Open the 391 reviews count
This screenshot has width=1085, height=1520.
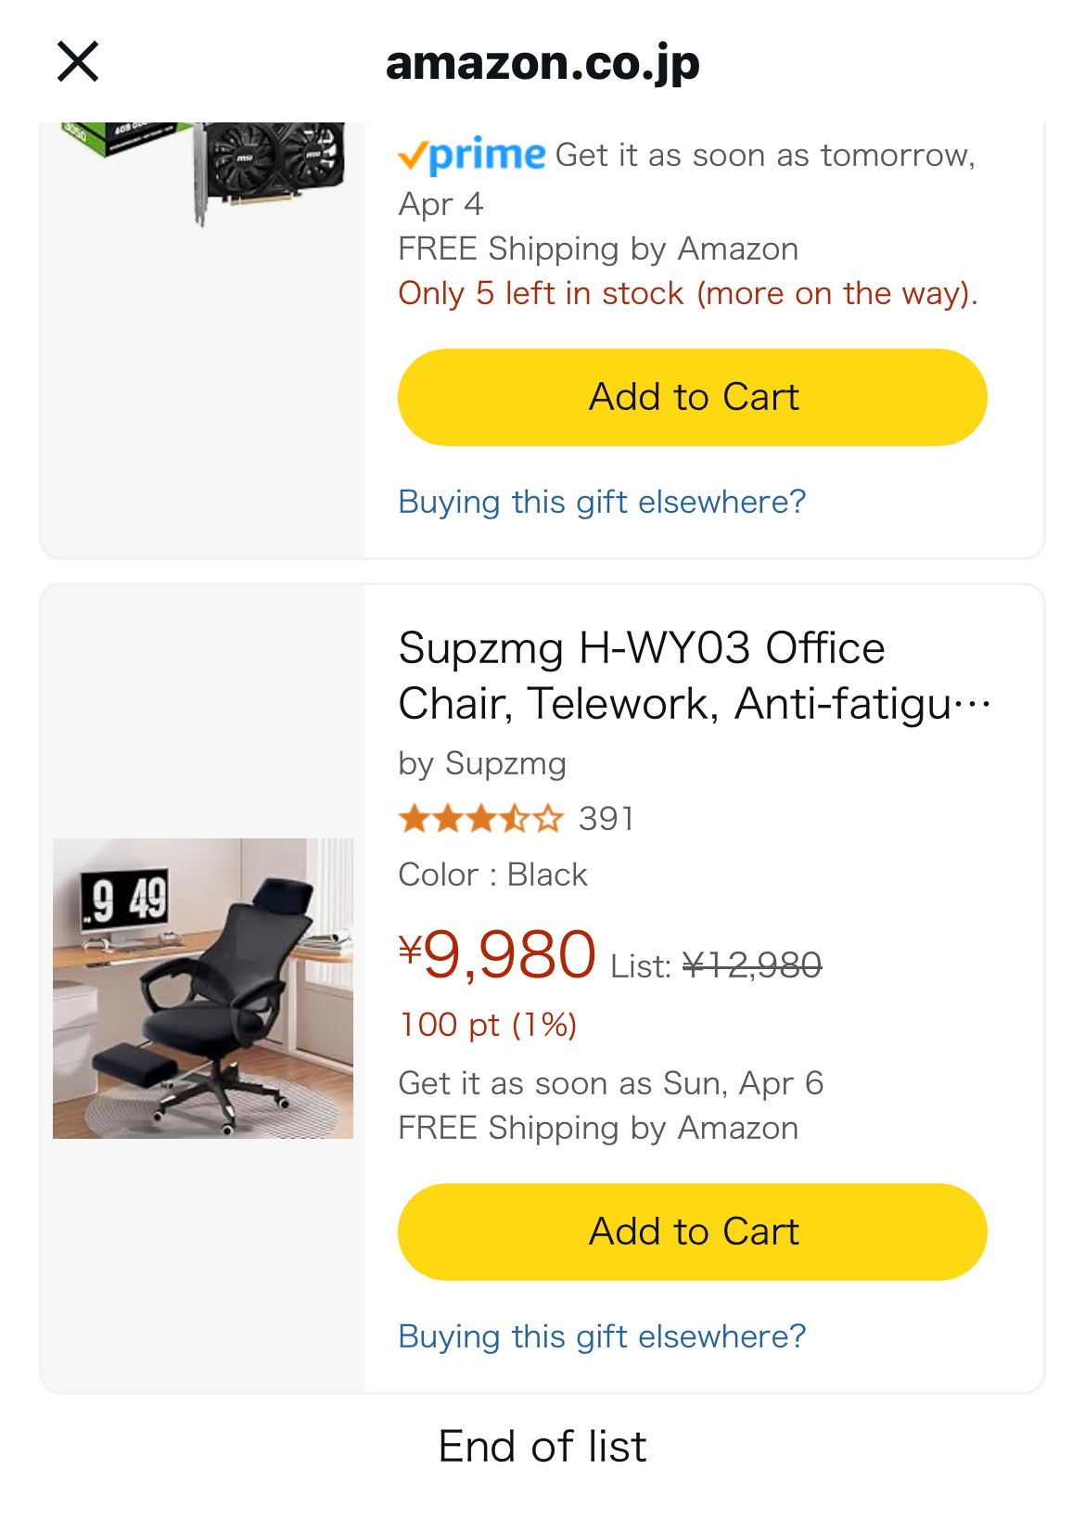606,819
